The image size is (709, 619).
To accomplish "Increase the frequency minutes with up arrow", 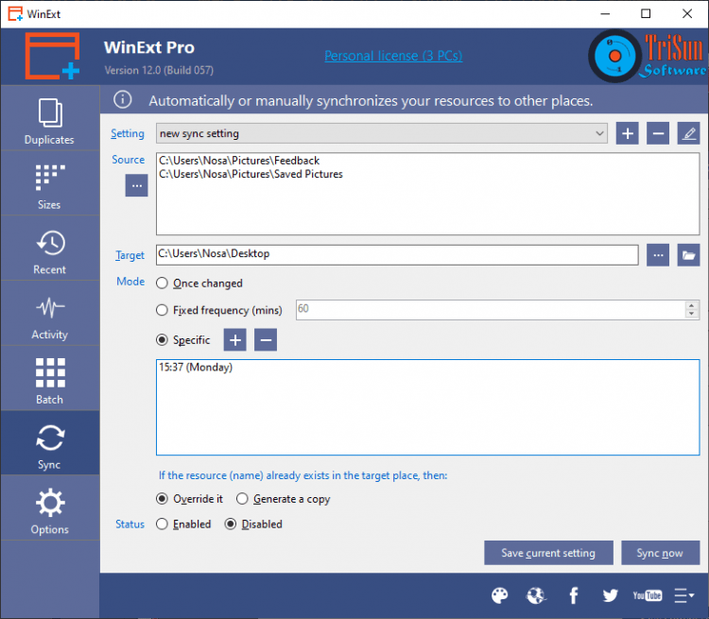I will (x=692, y=305).
